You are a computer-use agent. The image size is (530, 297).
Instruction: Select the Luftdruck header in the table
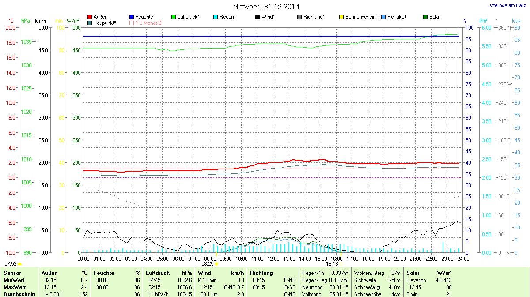pos(157,273)
